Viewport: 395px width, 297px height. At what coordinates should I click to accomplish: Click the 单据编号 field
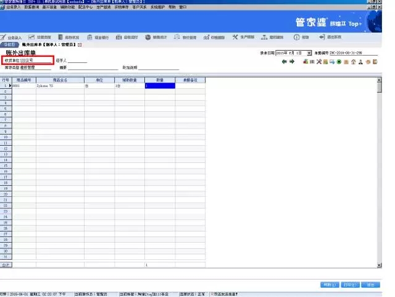tap(354, 52)
